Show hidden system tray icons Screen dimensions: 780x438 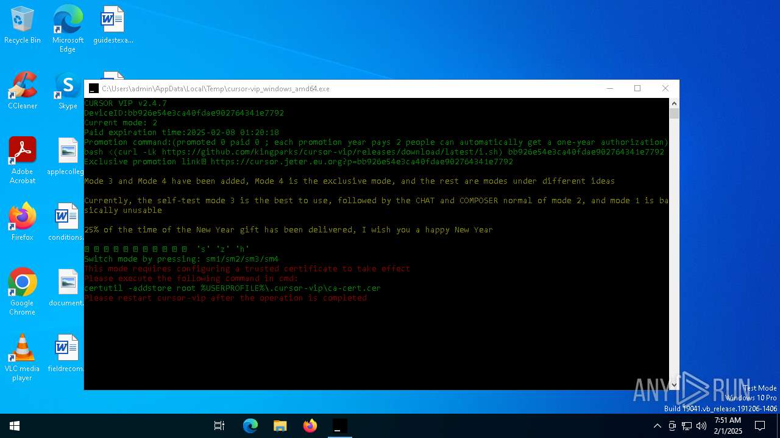pyautogui.click(x=657, y=426)
